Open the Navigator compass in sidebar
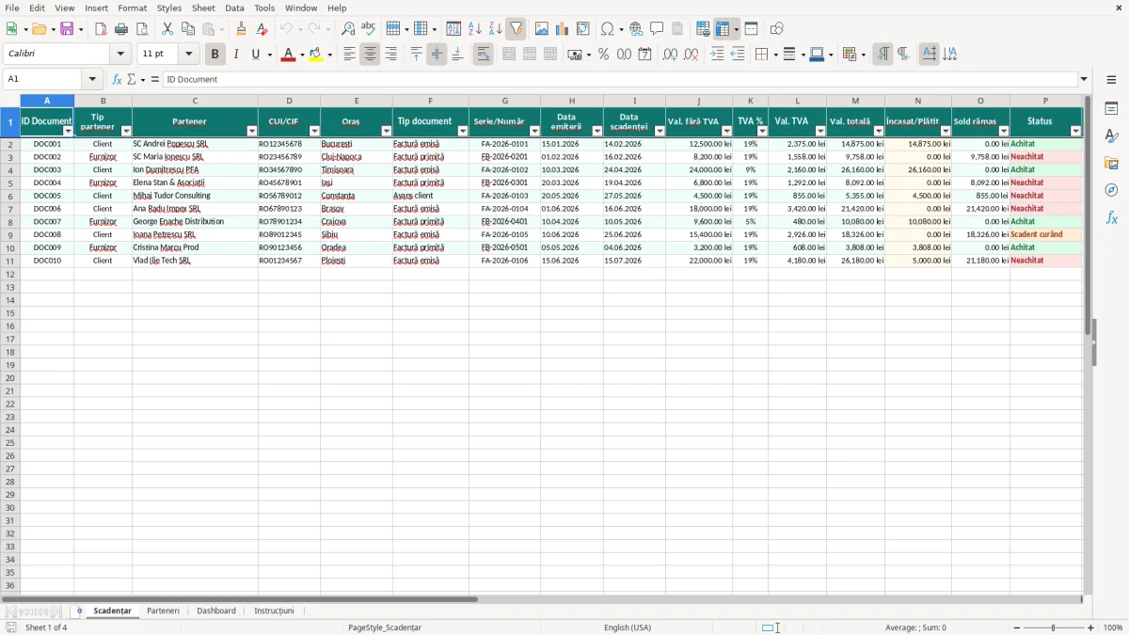Viewport: 1129px width, 635px height. (x=1111, y=190)
